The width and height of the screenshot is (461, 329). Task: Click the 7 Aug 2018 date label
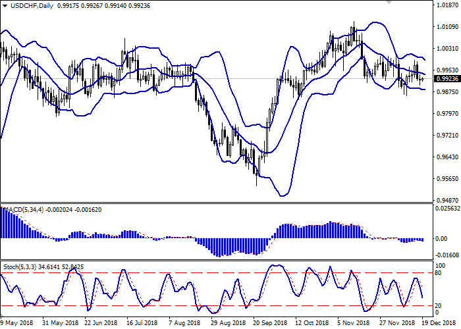184,323
